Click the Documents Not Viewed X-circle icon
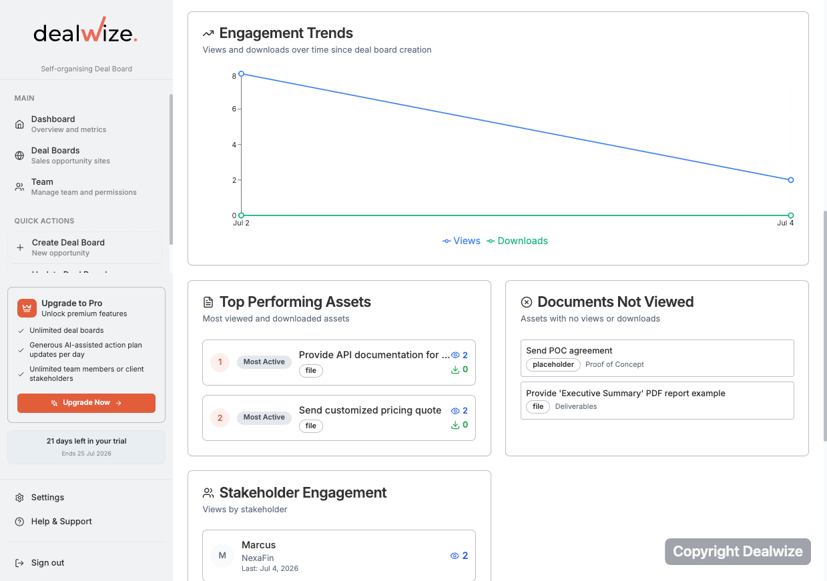827x581 pixels. [526, 302]
